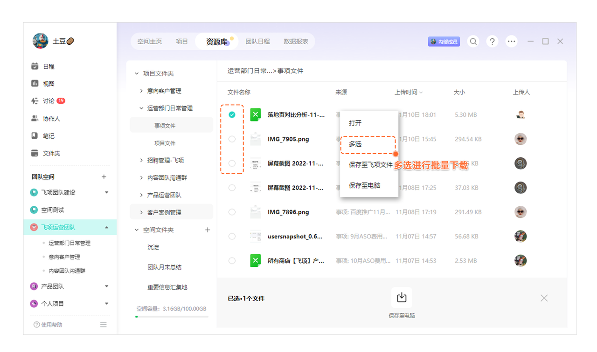
Task: Open the three-dots more options menu
Action: pyautogui.click(x=512, y=41)
